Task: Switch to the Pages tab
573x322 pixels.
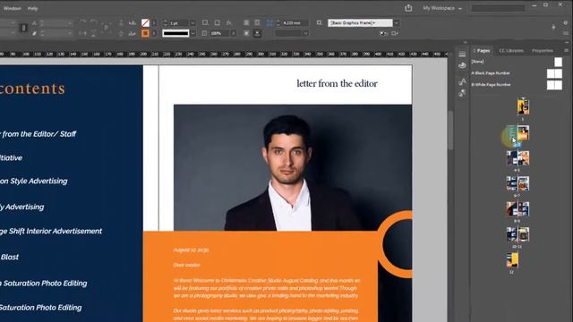Action: [x=483, y=51]
